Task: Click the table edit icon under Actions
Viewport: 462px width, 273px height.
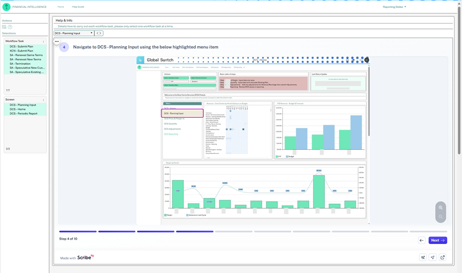Action: click(x=4, y=27)
